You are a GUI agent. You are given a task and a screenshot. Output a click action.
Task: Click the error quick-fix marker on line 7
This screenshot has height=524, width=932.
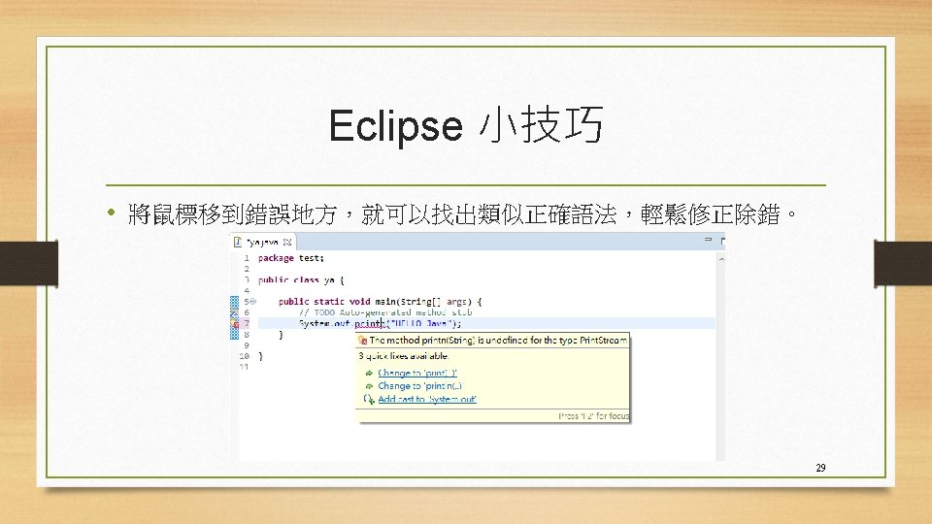point(234,324)
